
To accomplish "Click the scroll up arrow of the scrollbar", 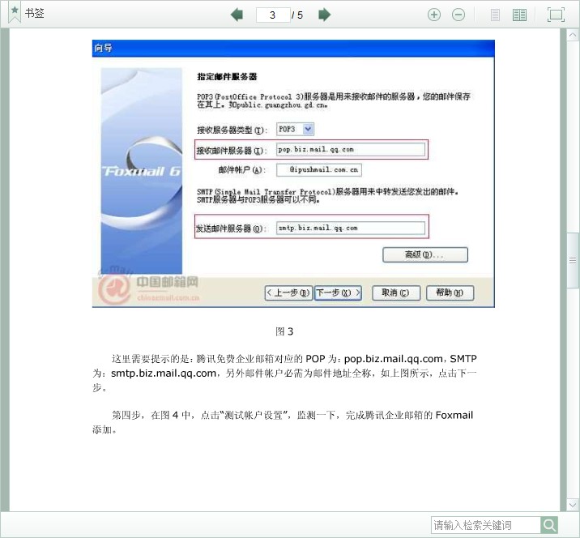I will (573, 35).
